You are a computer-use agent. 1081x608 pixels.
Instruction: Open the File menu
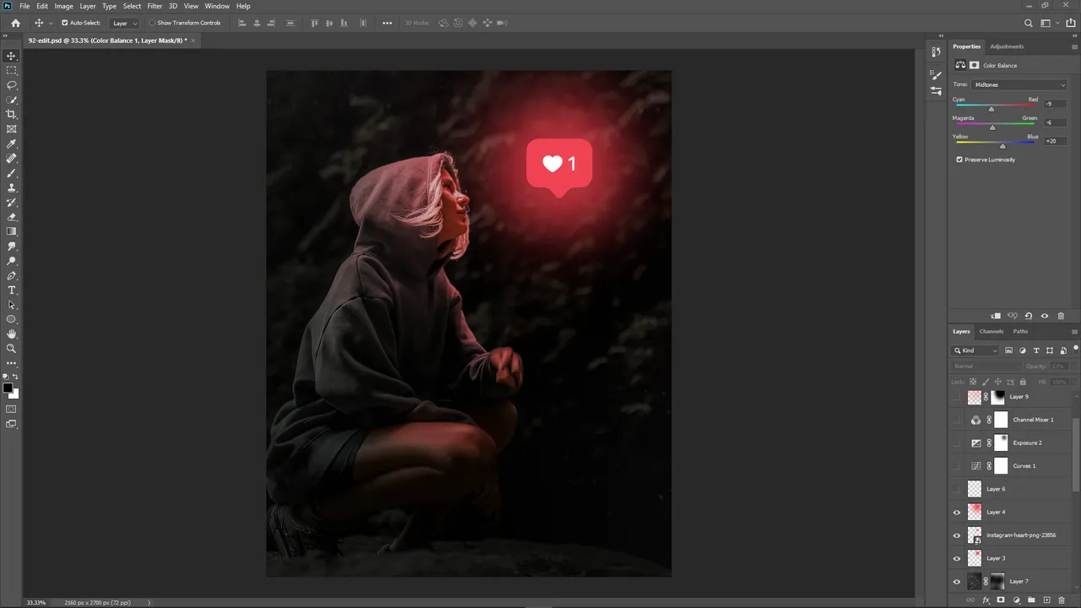pos(24,6)
